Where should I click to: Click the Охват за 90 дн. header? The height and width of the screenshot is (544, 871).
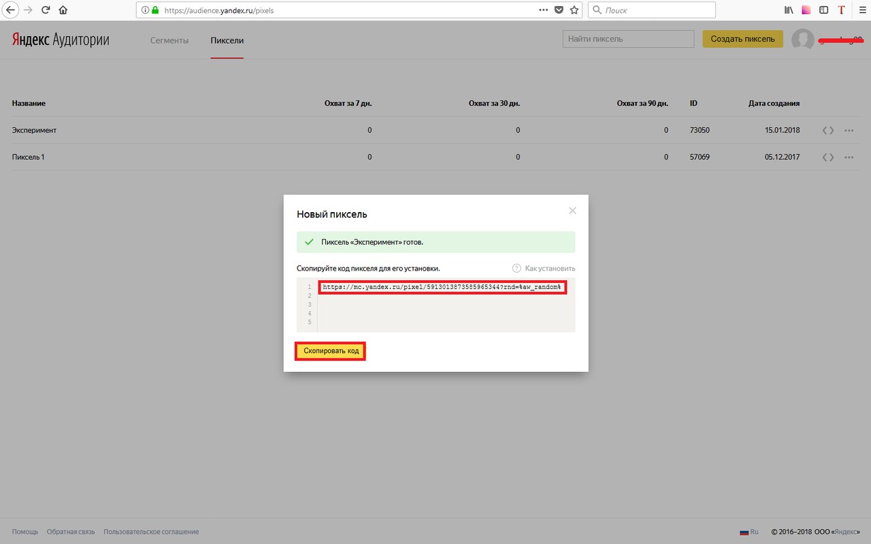tap(642, 103)
